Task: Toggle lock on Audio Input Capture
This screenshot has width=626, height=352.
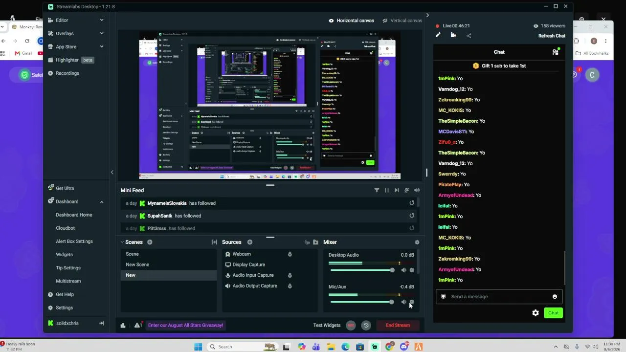Action: (x=290, y=275)
